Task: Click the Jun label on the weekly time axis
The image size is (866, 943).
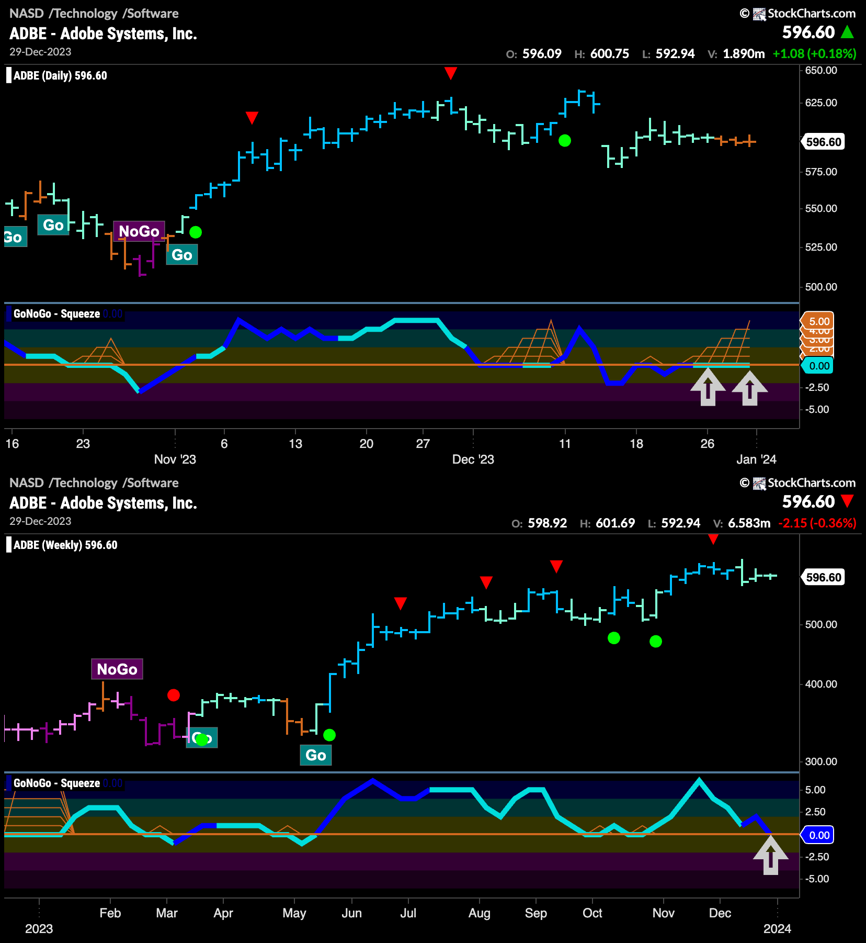Action: click(x=352, y=913)
